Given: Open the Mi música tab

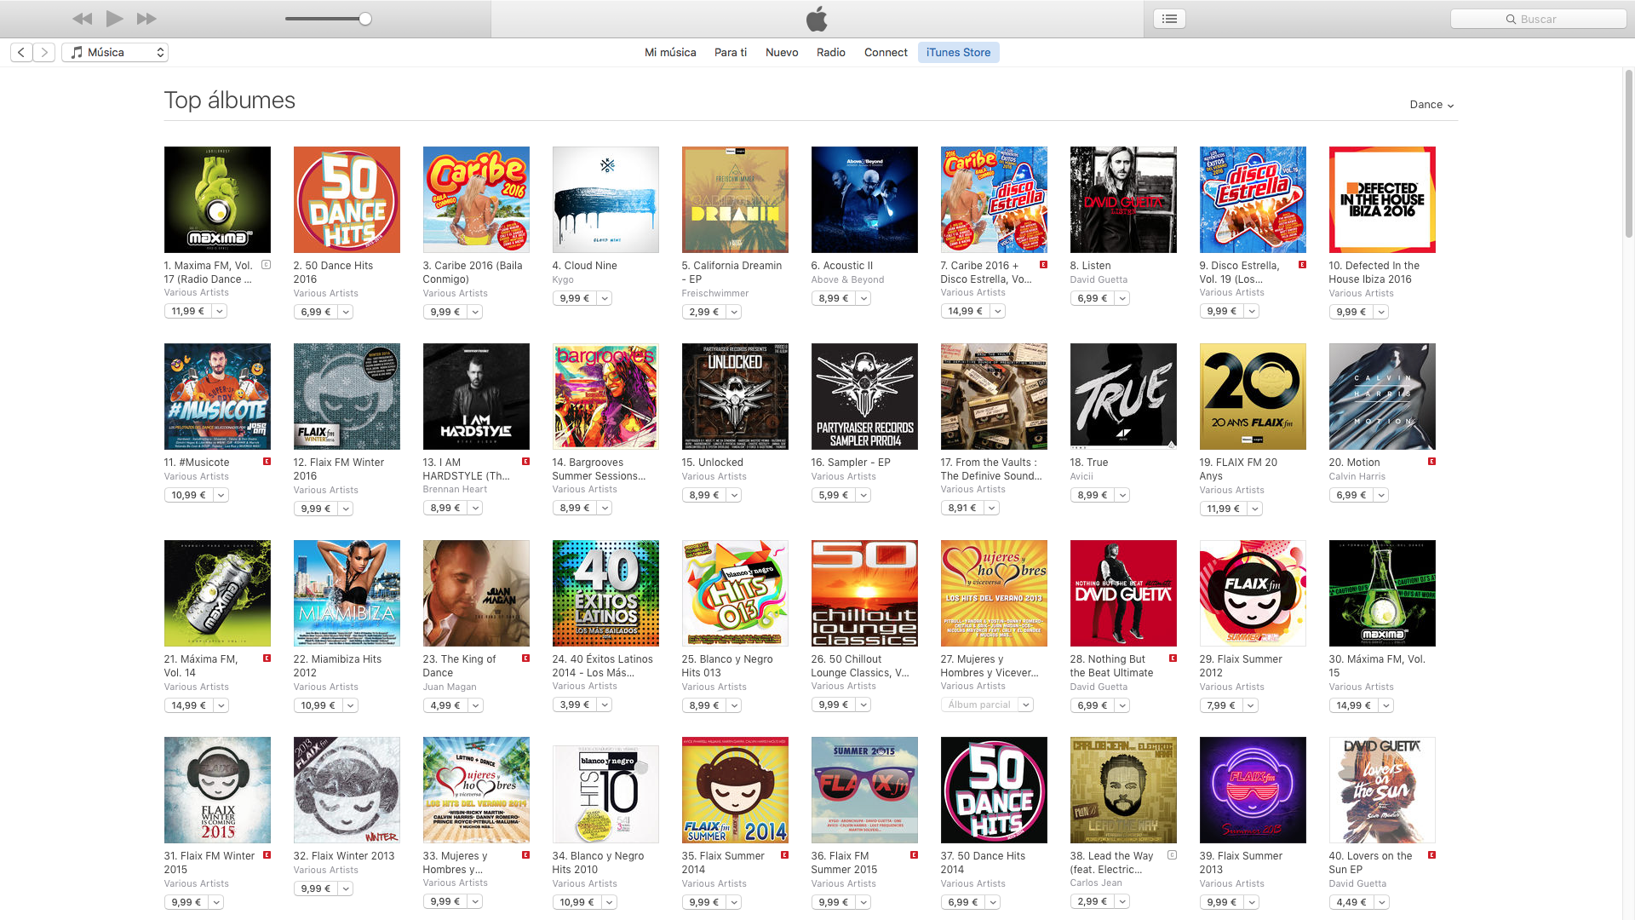Looking at the screenshot, I should tap(670, 53).
